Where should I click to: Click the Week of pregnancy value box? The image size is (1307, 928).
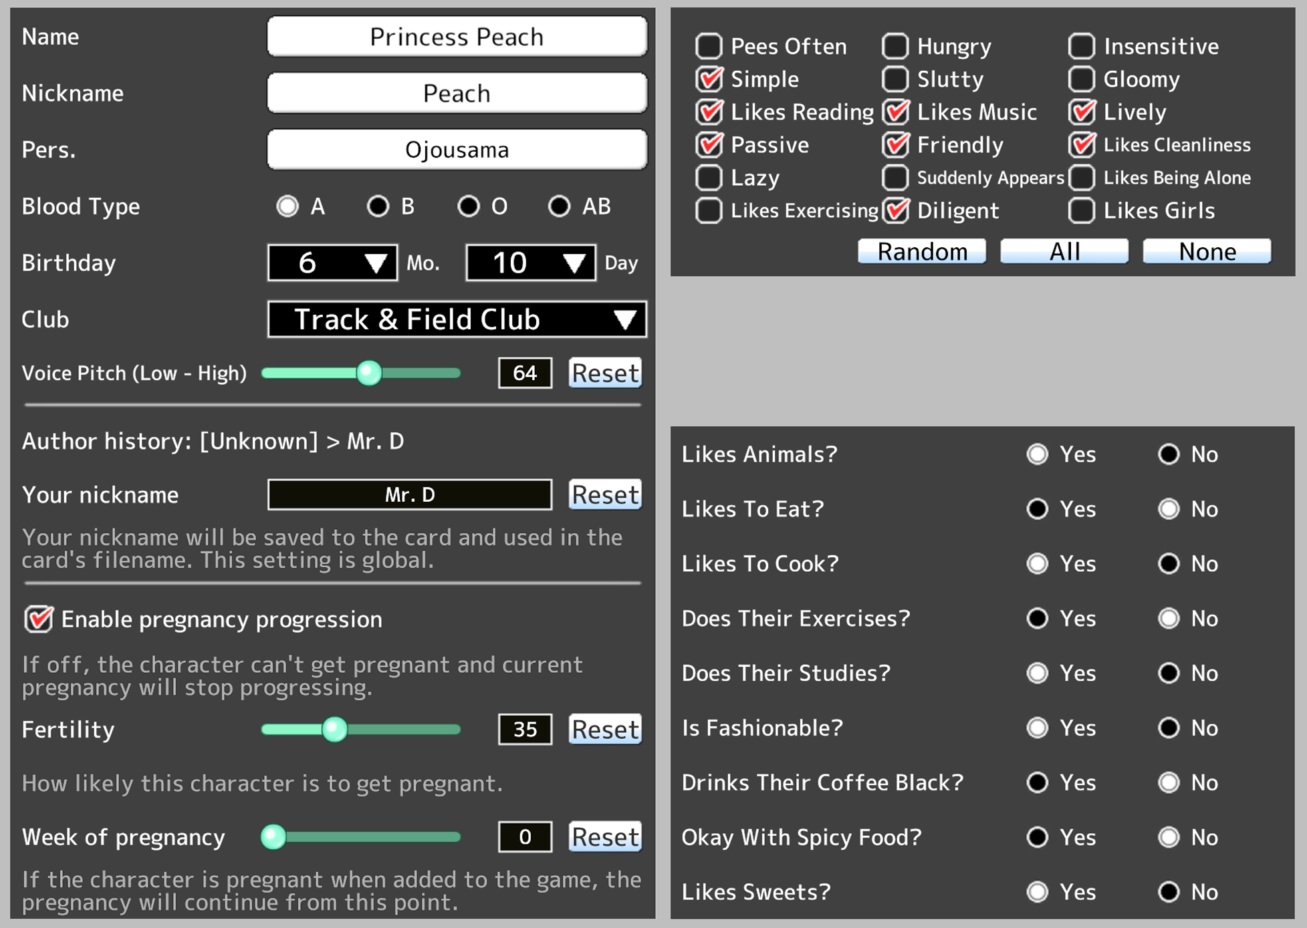pos(525,837)
